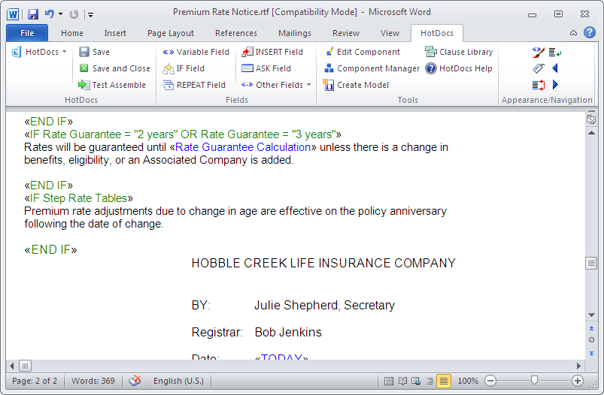The image size is (604, 395).
Task: Click the Save floppy icon in Quick Access
Action: point(33,14)
